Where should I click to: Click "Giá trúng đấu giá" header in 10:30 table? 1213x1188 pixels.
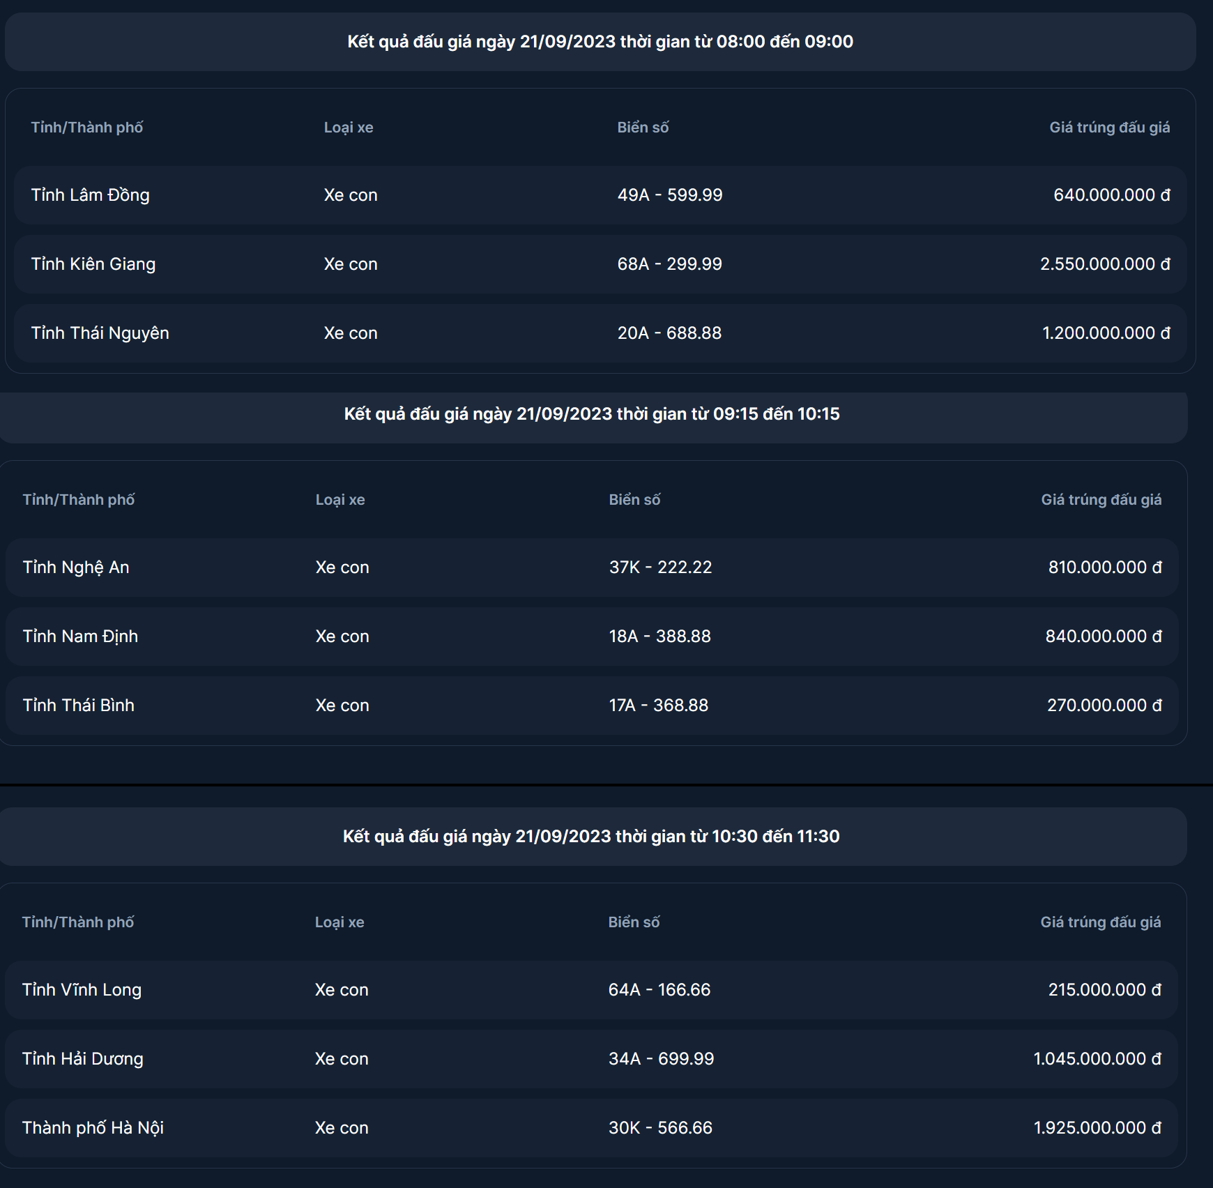(1100, 922)
